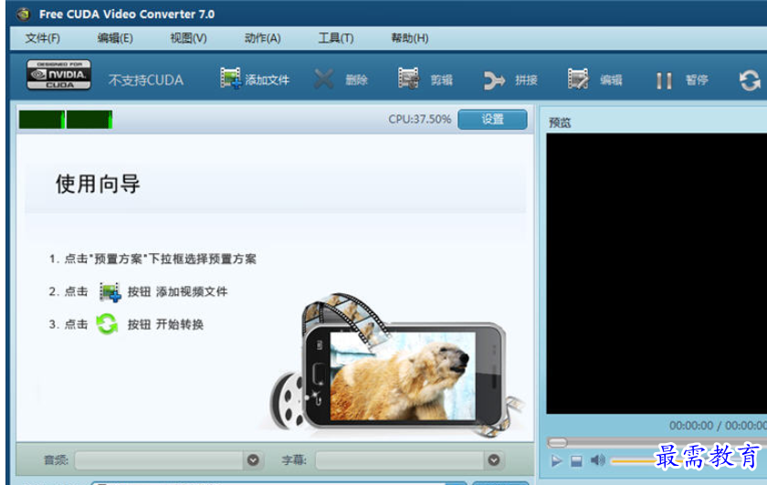Open the 视图(V) menu
The width and height of the screenshot is (767, 485).
coord(188,38)
